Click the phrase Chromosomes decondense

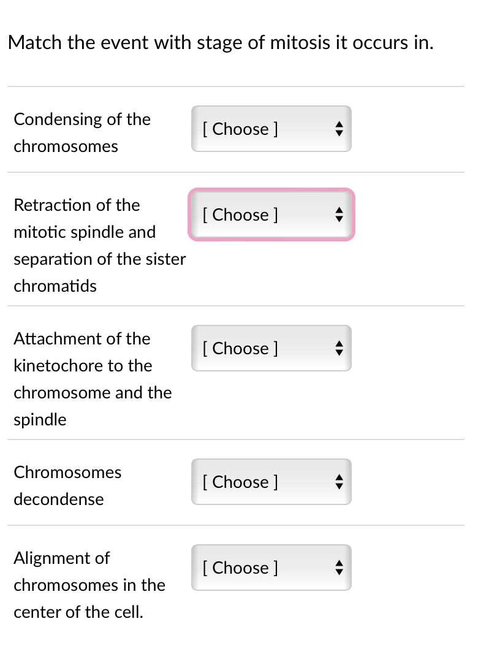(x=67, y=485)
